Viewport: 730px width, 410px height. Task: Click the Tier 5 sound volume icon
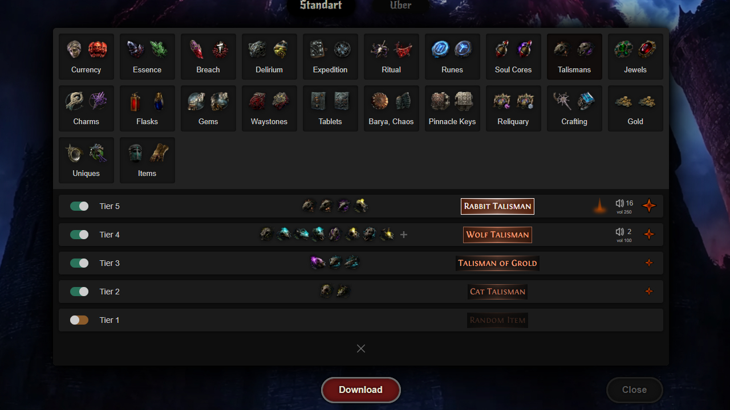point(620,203)
